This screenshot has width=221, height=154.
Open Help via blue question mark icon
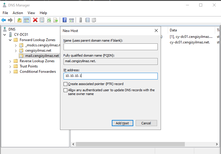(64, 20)
